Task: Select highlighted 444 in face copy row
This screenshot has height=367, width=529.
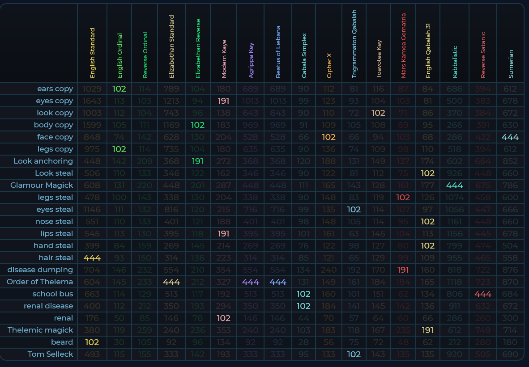Action: pyautogui.click(x=510, y=137)
